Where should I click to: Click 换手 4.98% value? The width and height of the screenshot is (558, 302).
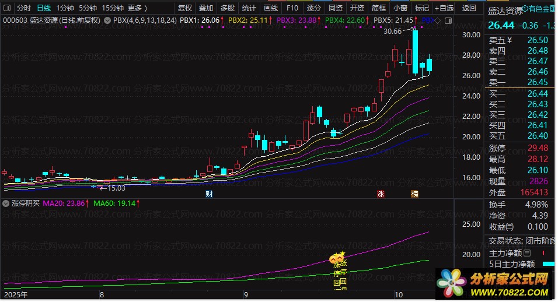tap(536, 205)
